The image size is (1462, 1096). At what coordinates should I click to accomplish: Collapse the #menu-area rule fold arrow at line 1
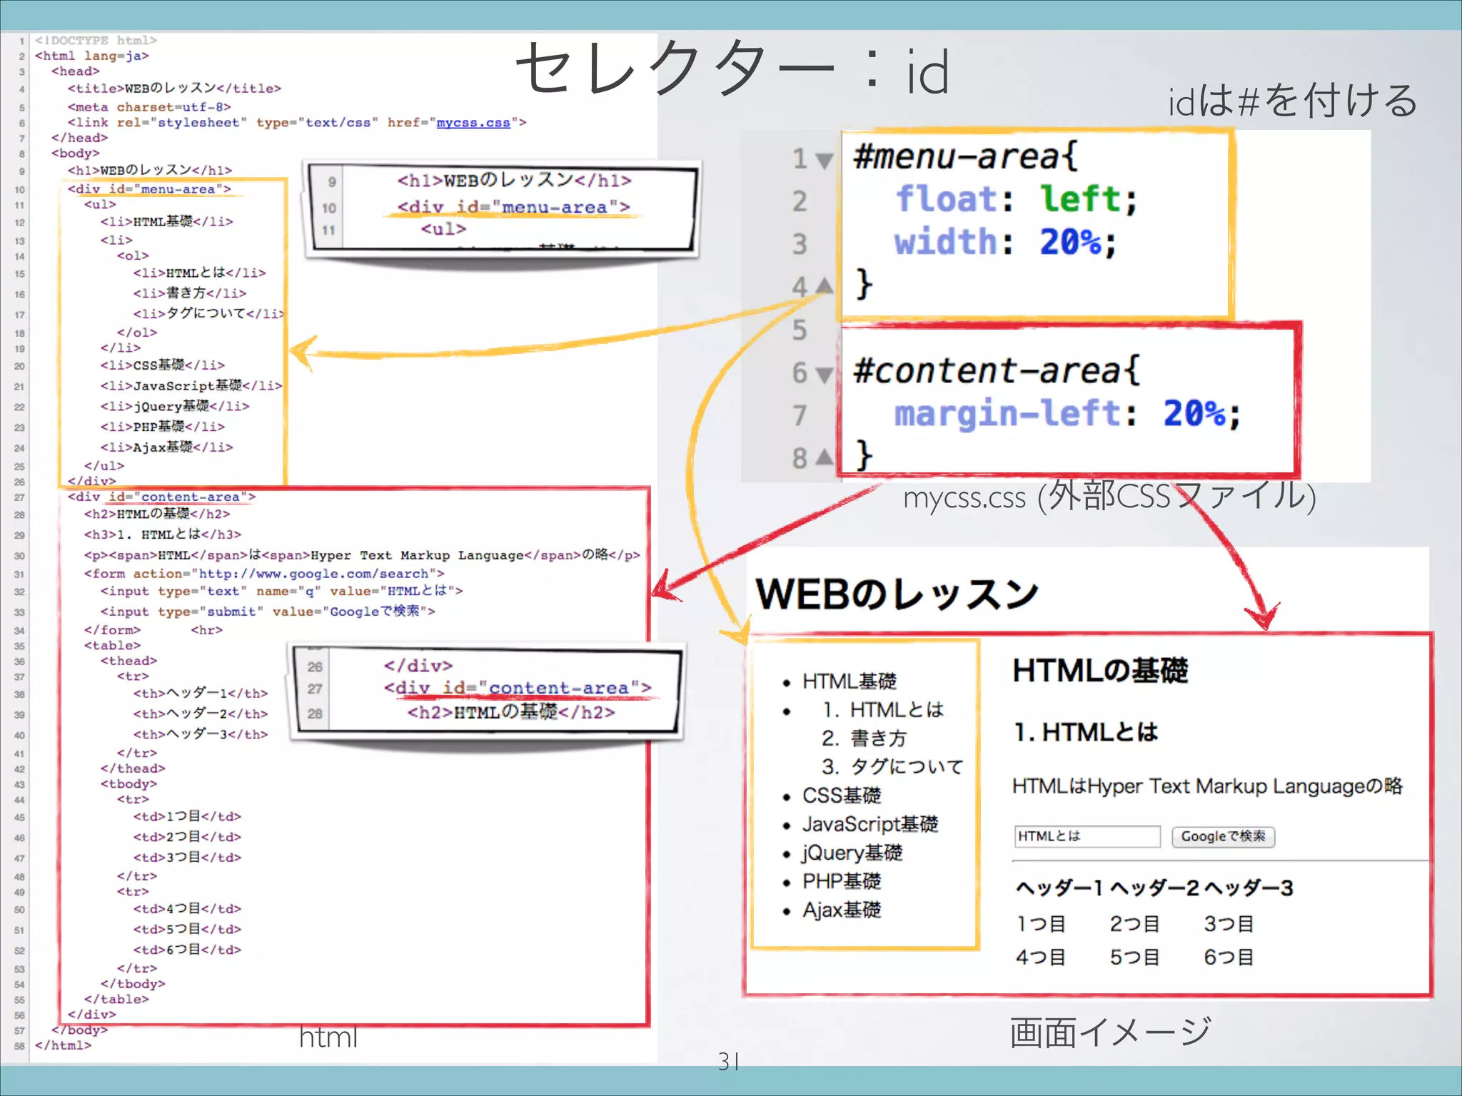[x=825, y=161]
